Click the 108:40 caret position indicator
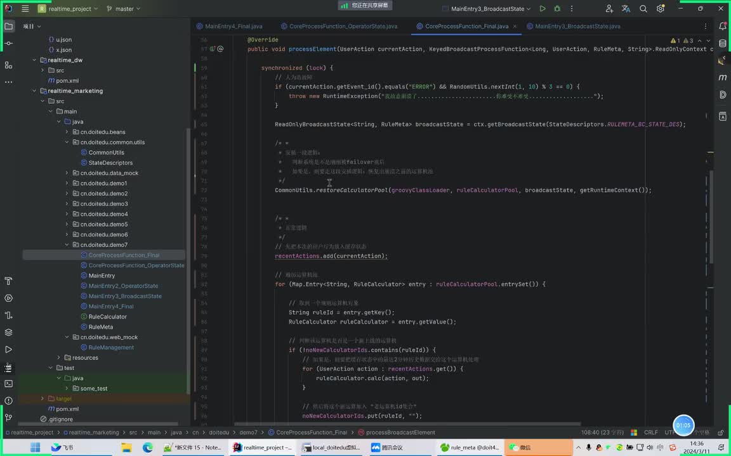Screen dimensions: 731x456 602,433
